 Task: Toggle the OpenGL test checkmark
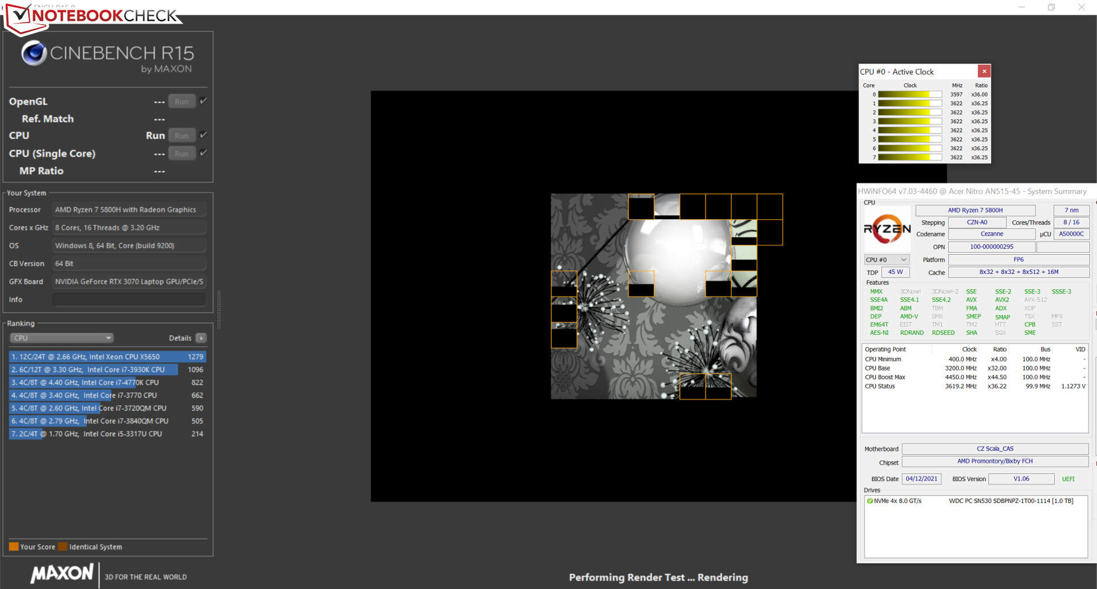point(203,101)
